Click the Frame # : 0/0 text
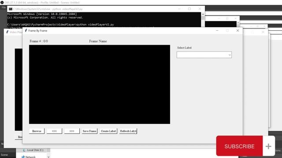Viewport: 282px width, 158px height. 39,41
